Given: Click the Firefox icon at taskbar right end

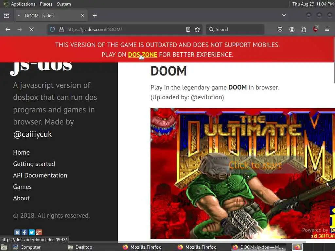Looking at the screenshot, I should pyautogui.click(x=297, y=247).
